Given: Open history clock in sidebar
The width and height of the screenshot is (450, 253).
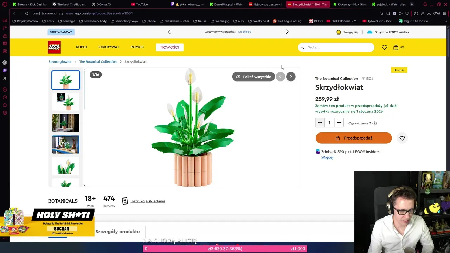Looking at the screenshot, I should 5,97.
